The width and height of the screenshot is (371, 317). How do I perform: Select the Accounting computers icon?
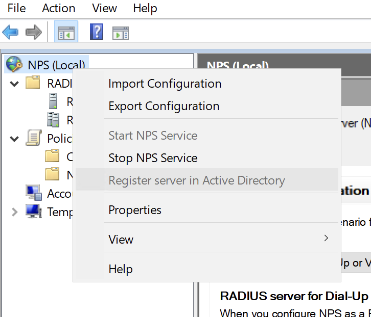pos(34,193)
